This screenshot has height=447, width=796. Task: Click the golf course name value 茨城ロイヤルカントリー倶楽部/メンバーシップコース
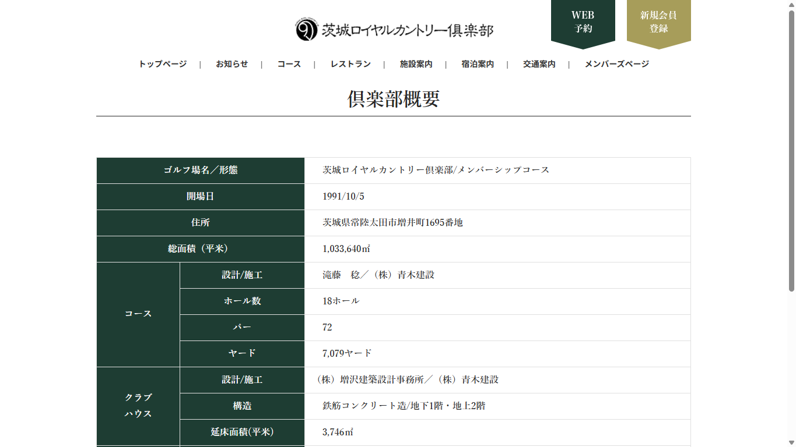click(x=436, y=171)
